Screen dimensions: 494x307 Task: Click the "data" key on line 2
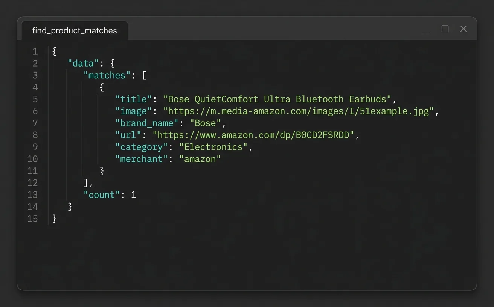click(83, 63)
